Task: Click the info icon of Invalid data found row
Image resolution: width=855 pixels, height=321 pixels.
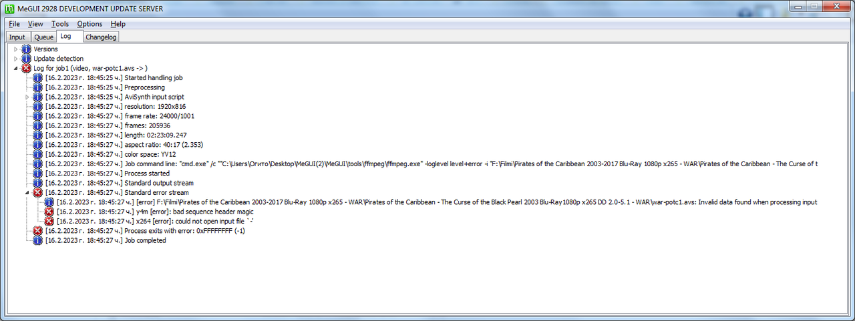Action: [49, 202]
